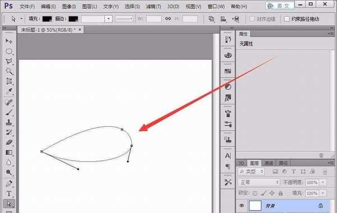
Task: Select the 背景 layer thumbnail
Action: click(255, 206)
